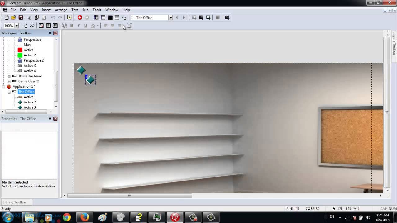
Task: Open the 100% zoom level dropdown
Action: point(16,25)
